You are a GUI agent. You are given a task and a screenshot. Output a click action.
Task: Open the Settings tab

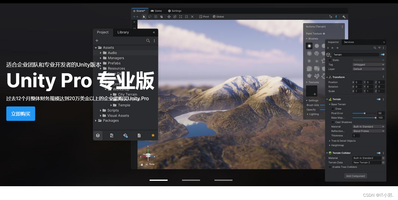[175, 11]
